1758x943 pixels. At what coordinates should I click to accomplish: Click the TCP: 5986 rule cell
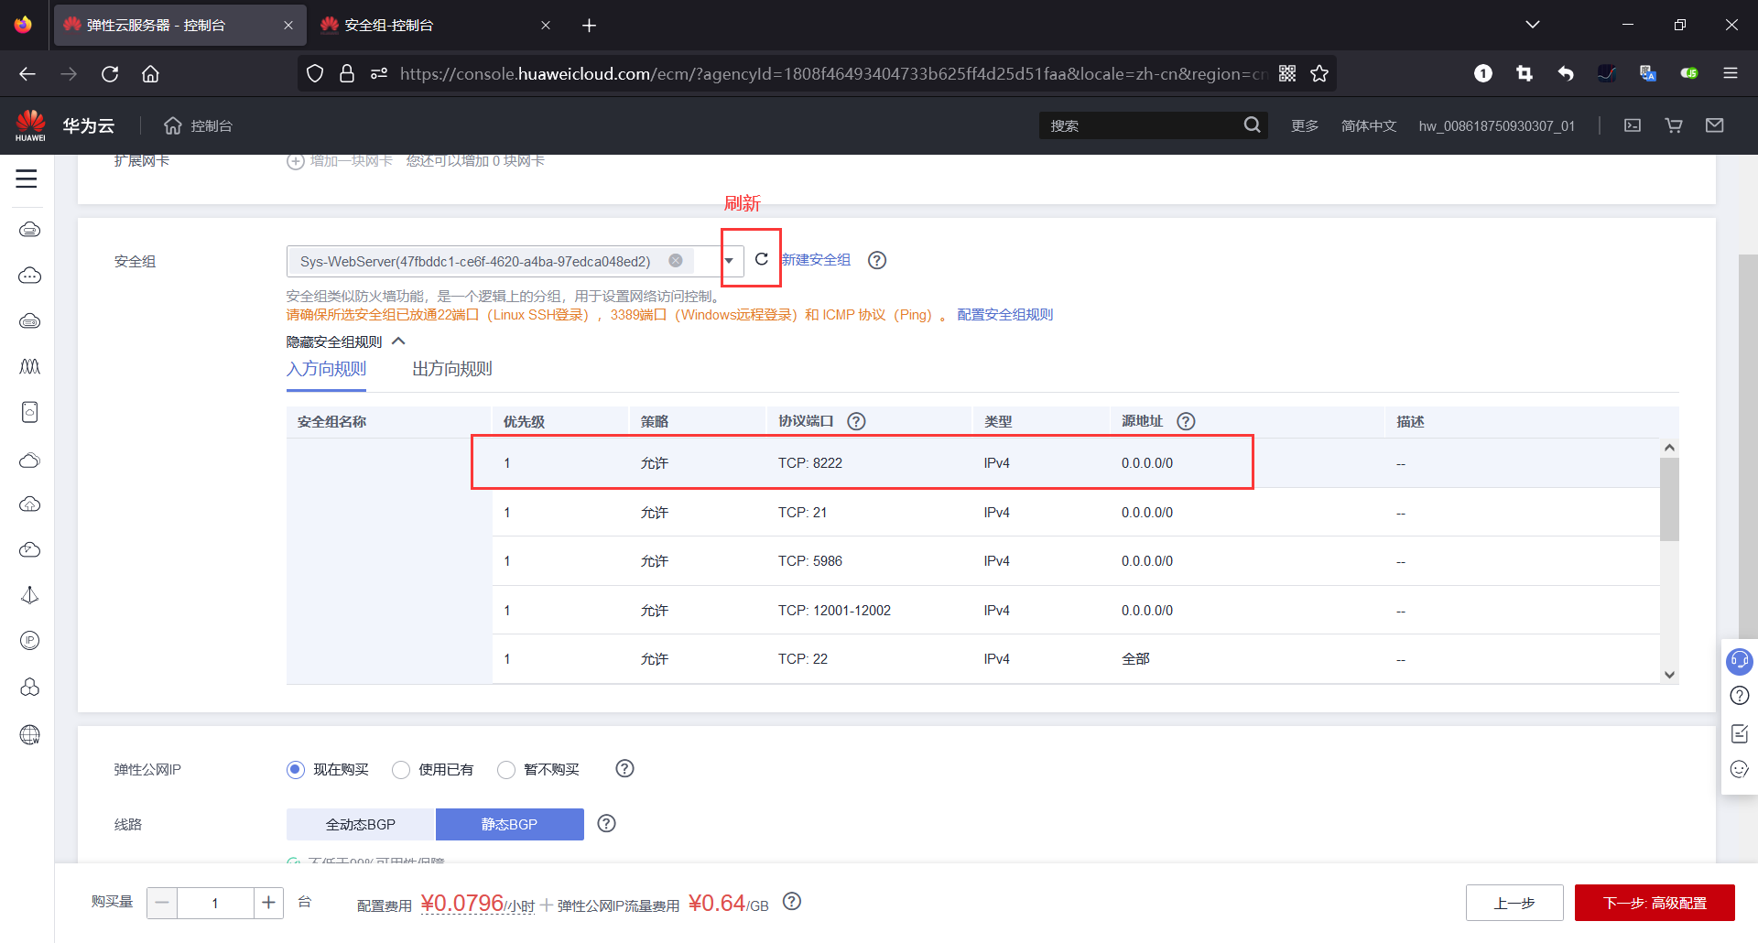pyautogui.click(x=810, y=561)
